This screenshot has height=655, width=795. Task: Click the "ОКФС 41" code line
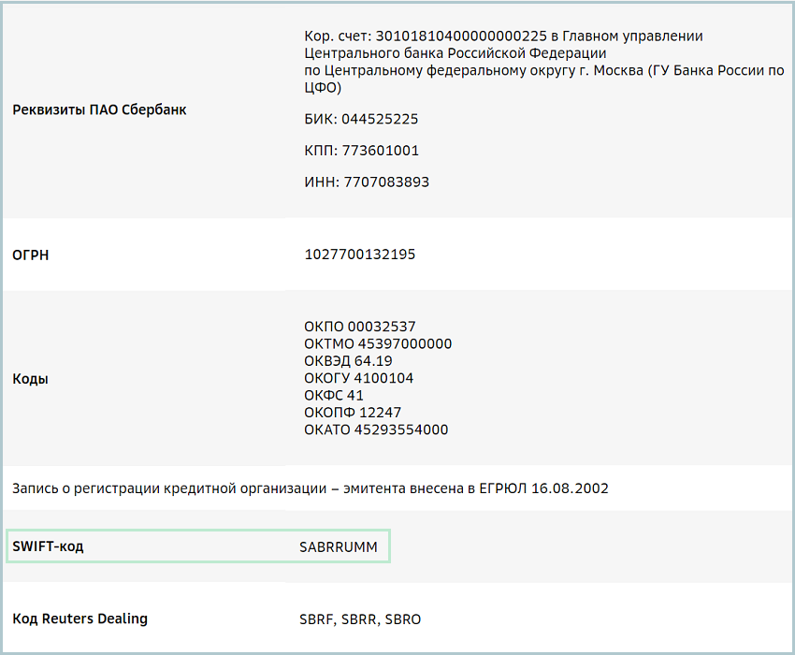(334, 395)
